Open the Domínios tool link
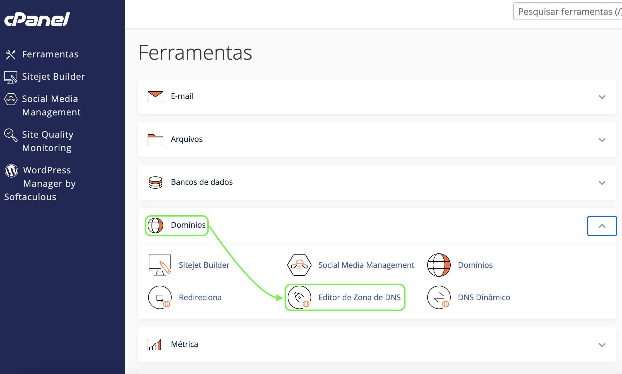622x374 pixels. 475,265
